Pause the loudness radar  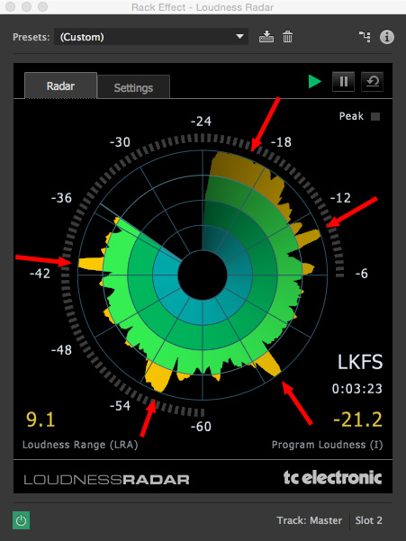click(x=343, y=82)
